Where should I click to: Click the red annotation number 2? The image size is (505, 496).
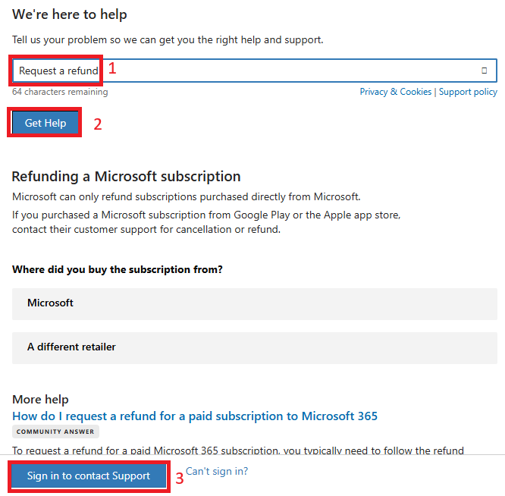(x=98, y=124)
